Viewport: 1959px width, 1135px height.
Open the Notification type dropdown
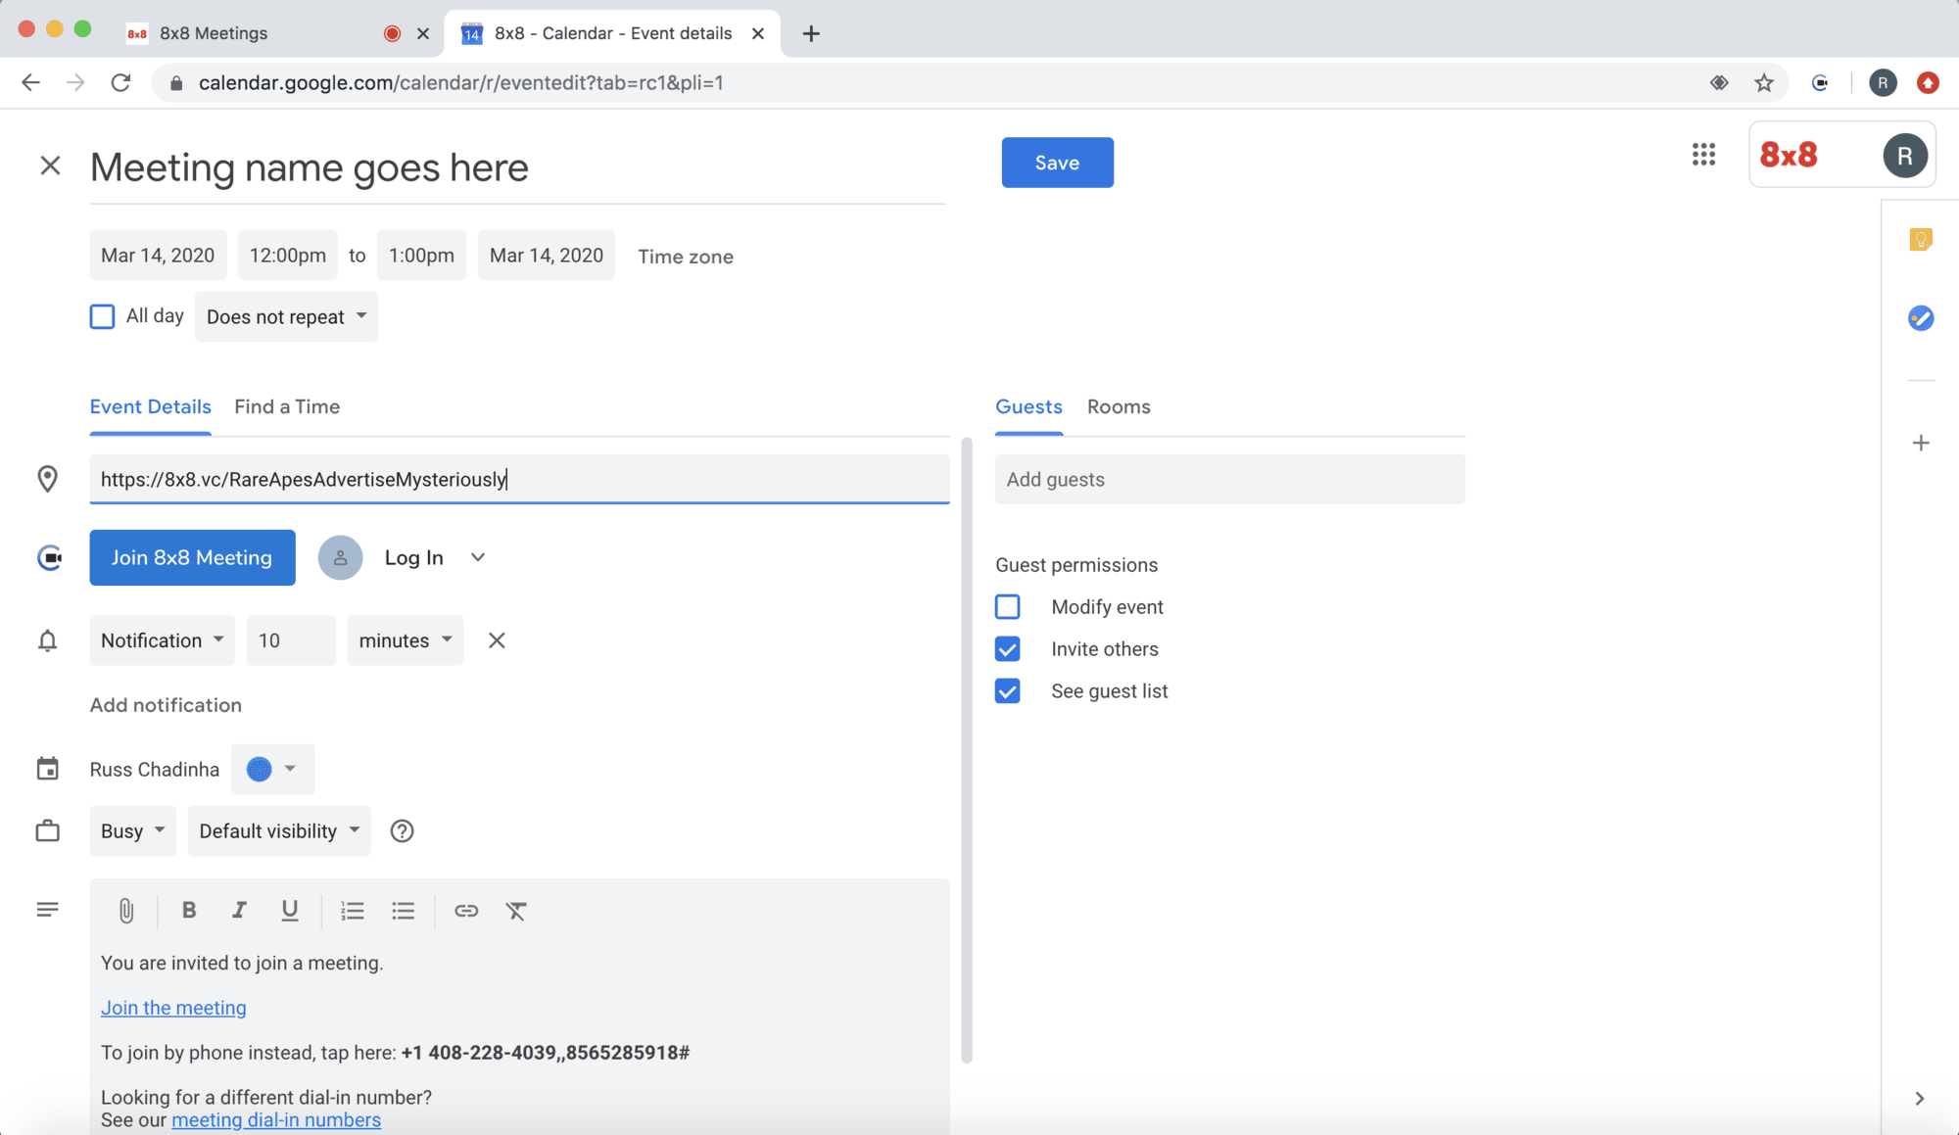[163, 640]
